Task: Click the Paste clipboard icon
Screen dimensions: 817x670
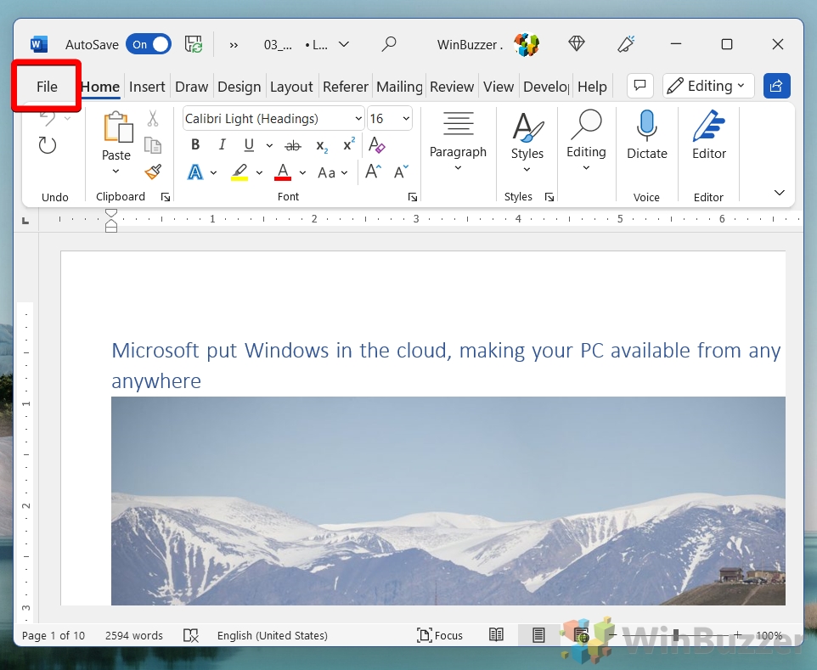Action: pos(117,127)
